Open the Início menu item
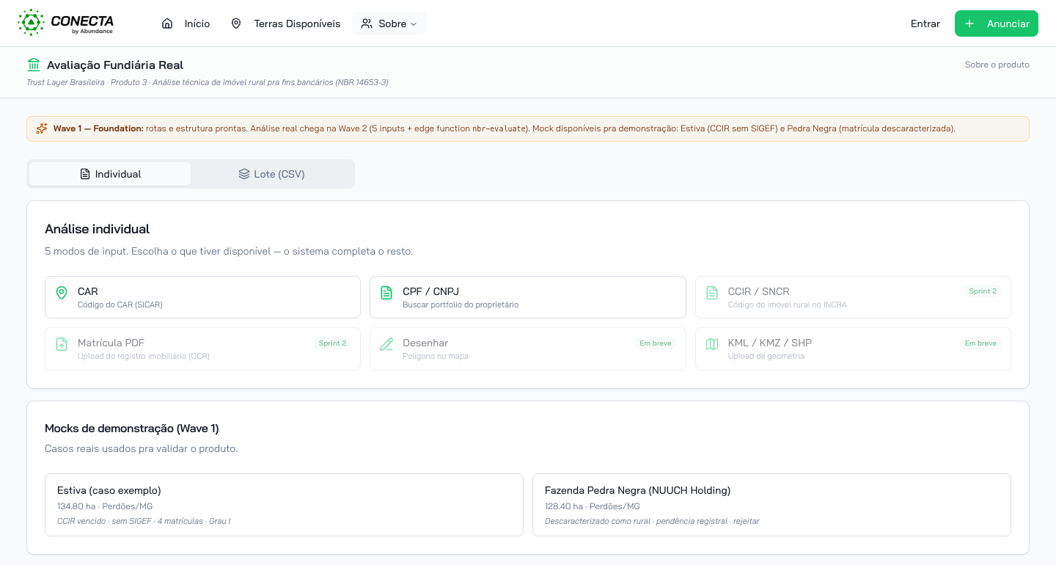 coord(186,23)
